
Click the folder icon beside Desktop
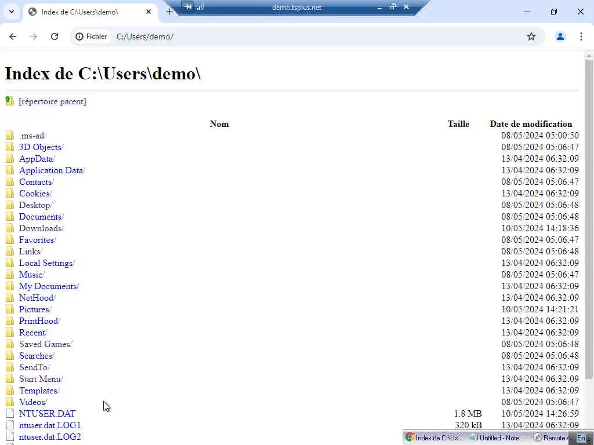10,205
